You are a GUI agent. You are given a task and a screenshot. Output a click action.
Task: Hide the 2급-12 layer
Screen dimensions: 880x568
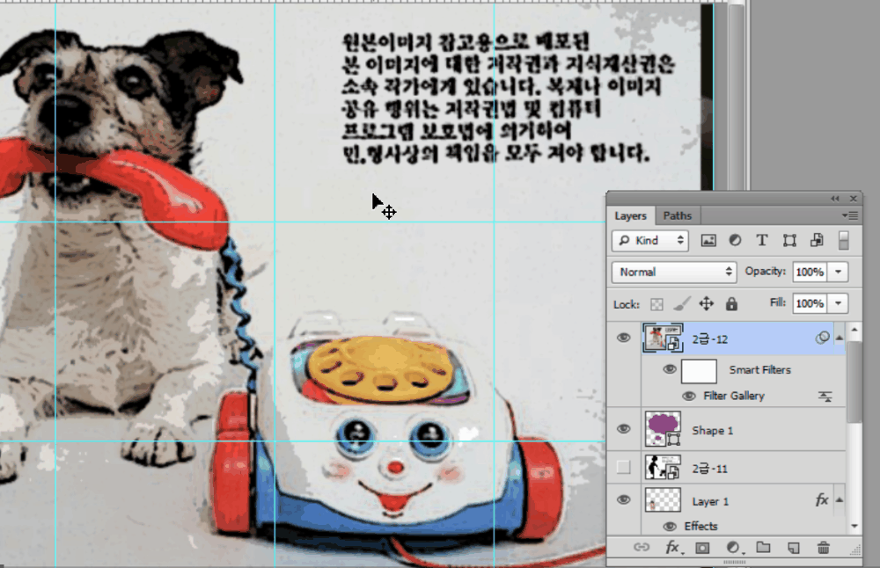coord(624,339)
